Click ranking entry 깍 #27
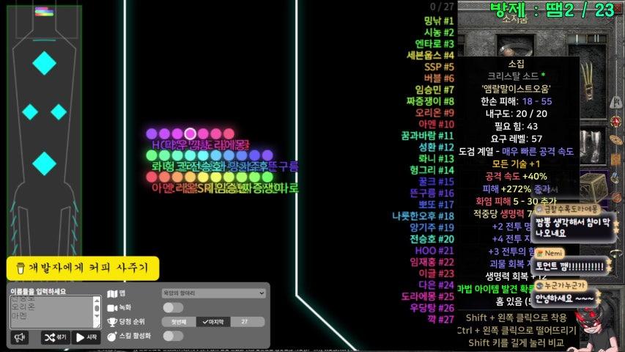Image resolution: width=625 pixels, height=352 pixels. click(x=440, y=320)
